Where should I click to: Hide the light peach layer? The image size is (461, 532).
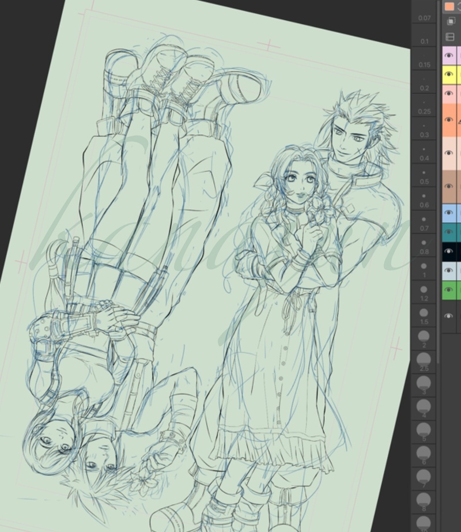tap(449, 153)
